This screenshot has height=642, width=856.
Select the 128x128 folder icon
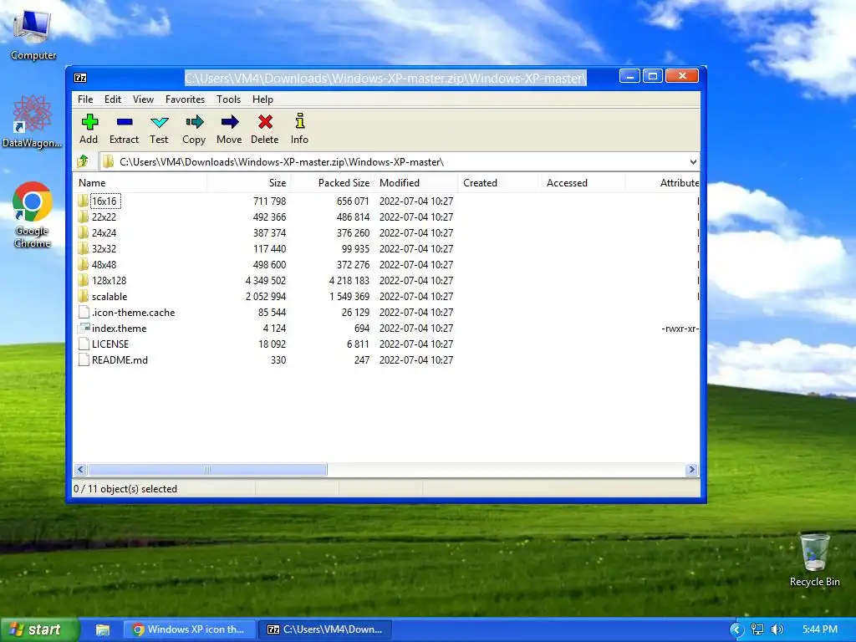83,280
